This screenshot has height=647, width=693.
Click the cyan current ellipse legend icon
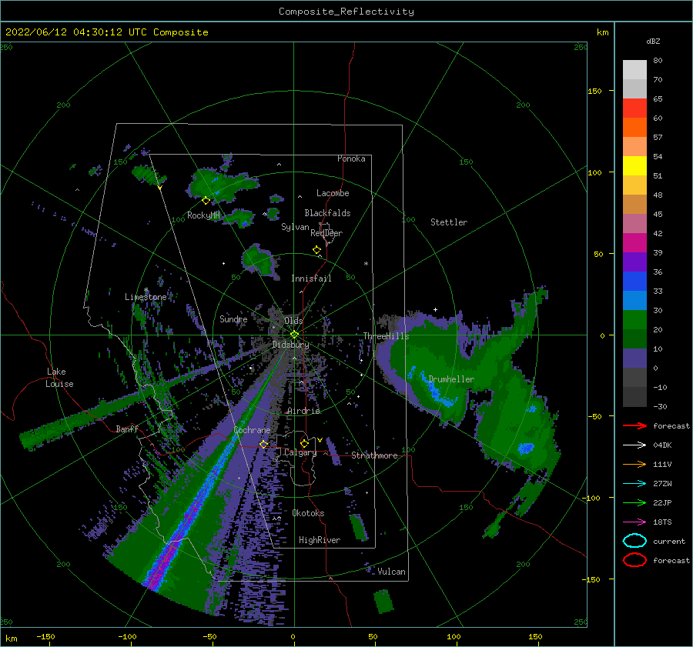tap(634, 541)
